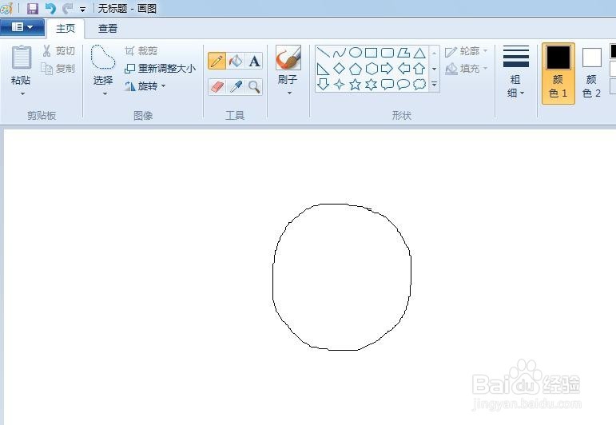Open the Select (选择) dropdown arrow
The height and width of the screenshot is (425, 616).
pyautogui.click(x=105, y=94)
